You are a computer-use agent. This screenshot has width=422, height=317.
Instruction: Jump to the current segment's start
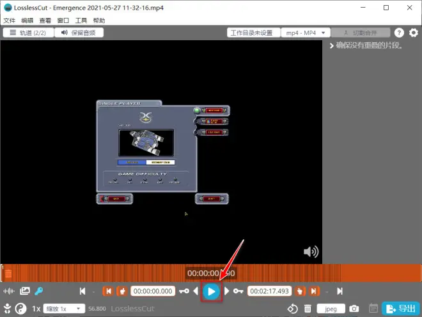coord(109,291)
